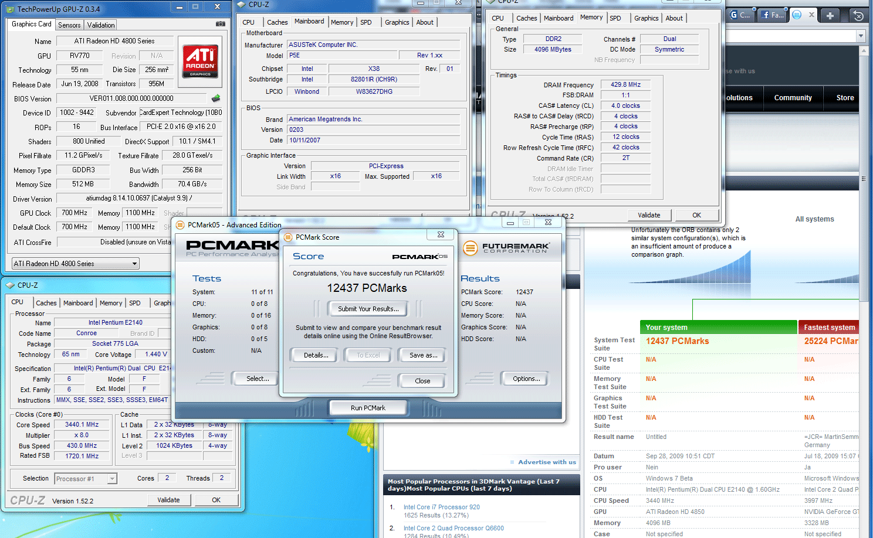Click the GPU-Z title bar app icon
Image resolution: width=873 pixels, height=538 pixels.
10,9
